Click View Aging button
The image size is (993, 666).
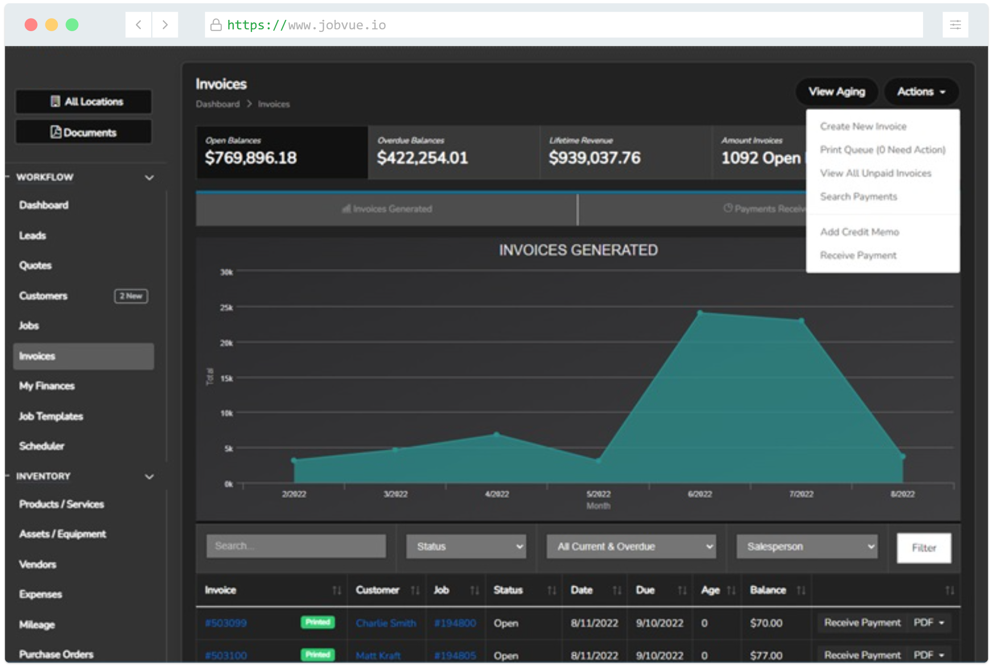837,92
